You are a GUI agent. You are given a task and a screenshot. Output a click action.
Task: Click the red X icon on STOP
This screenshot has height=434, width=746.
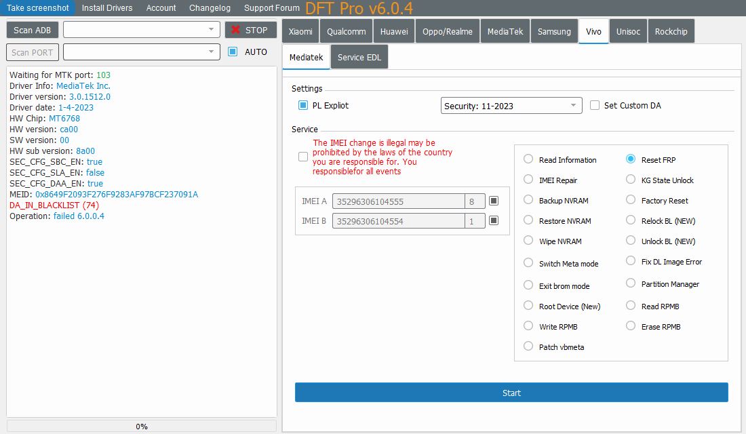click(235, 30)
